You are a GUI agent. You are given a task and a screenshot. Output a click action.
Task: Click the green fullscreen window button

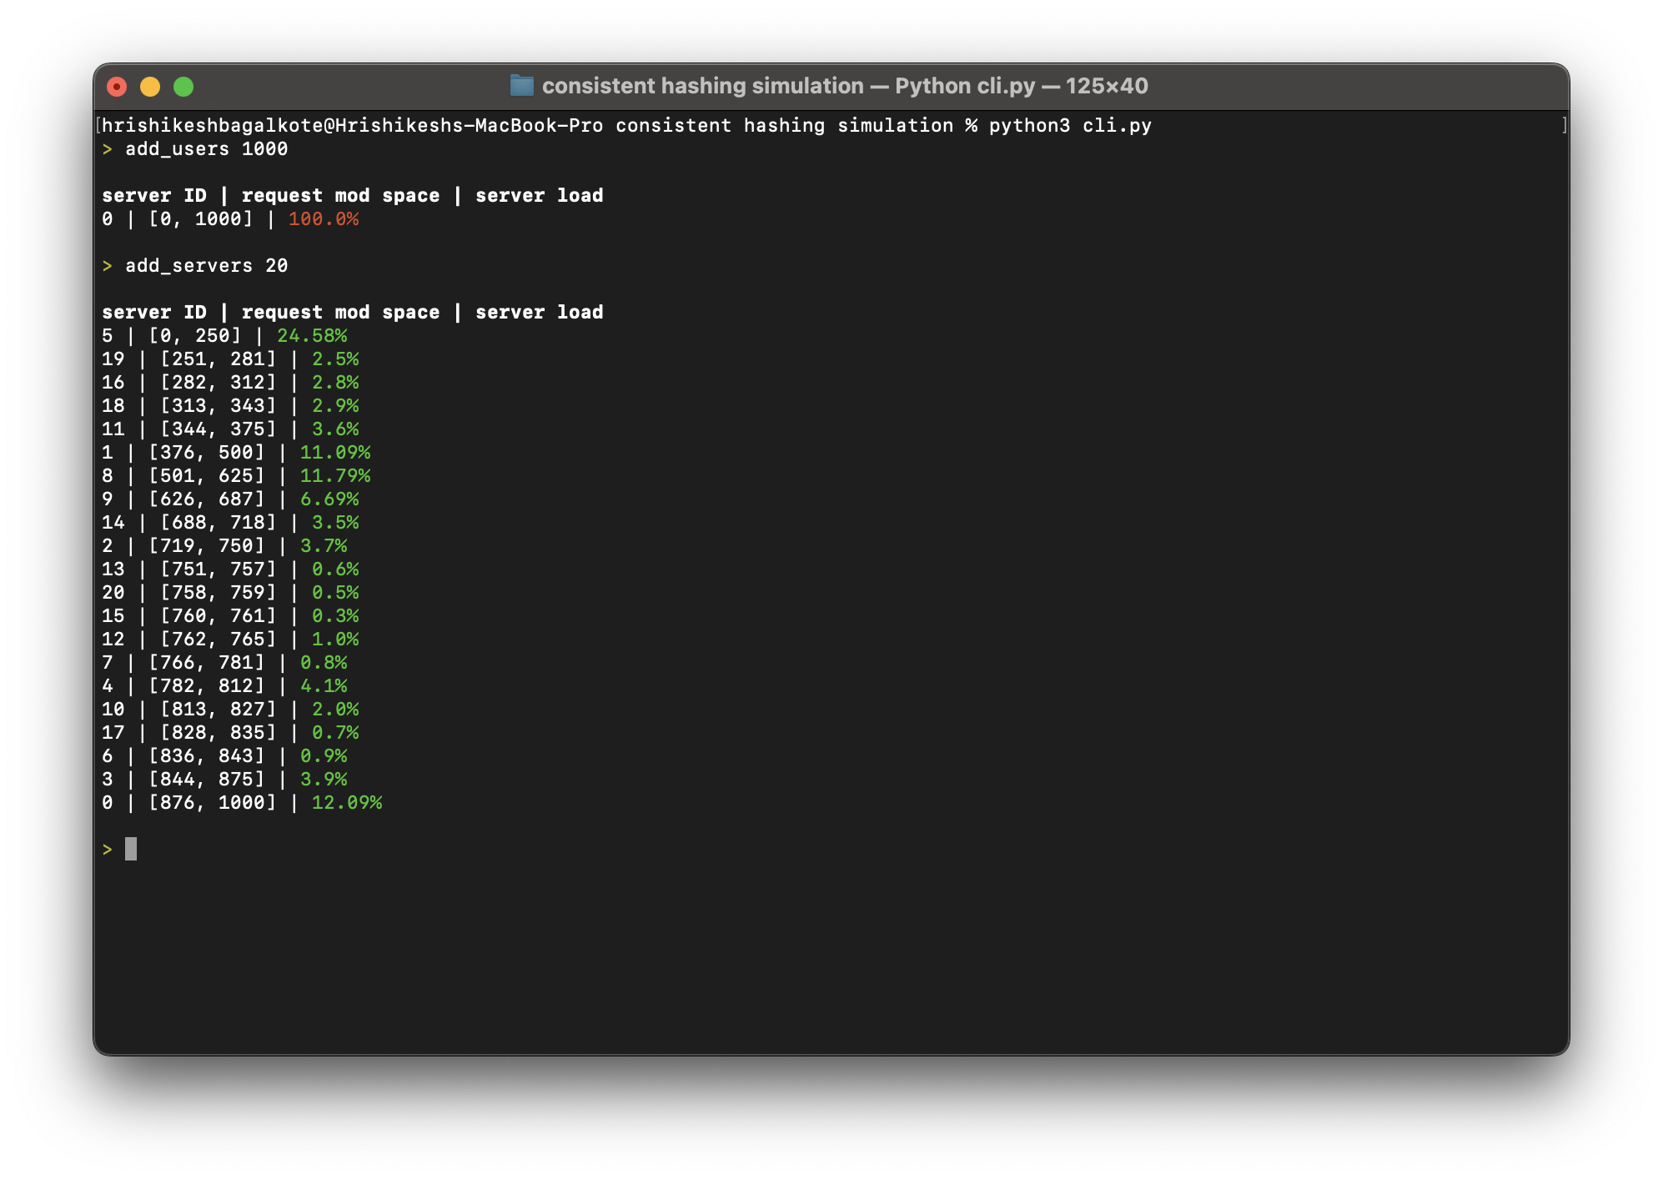click(x=183, y=87)
